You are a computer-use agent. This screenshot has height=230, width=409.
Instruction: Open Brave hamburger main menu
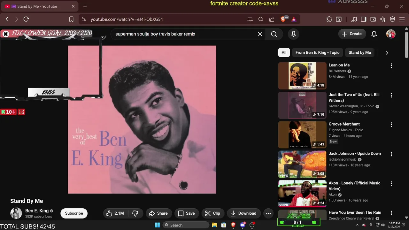click(x=402, y=19)
